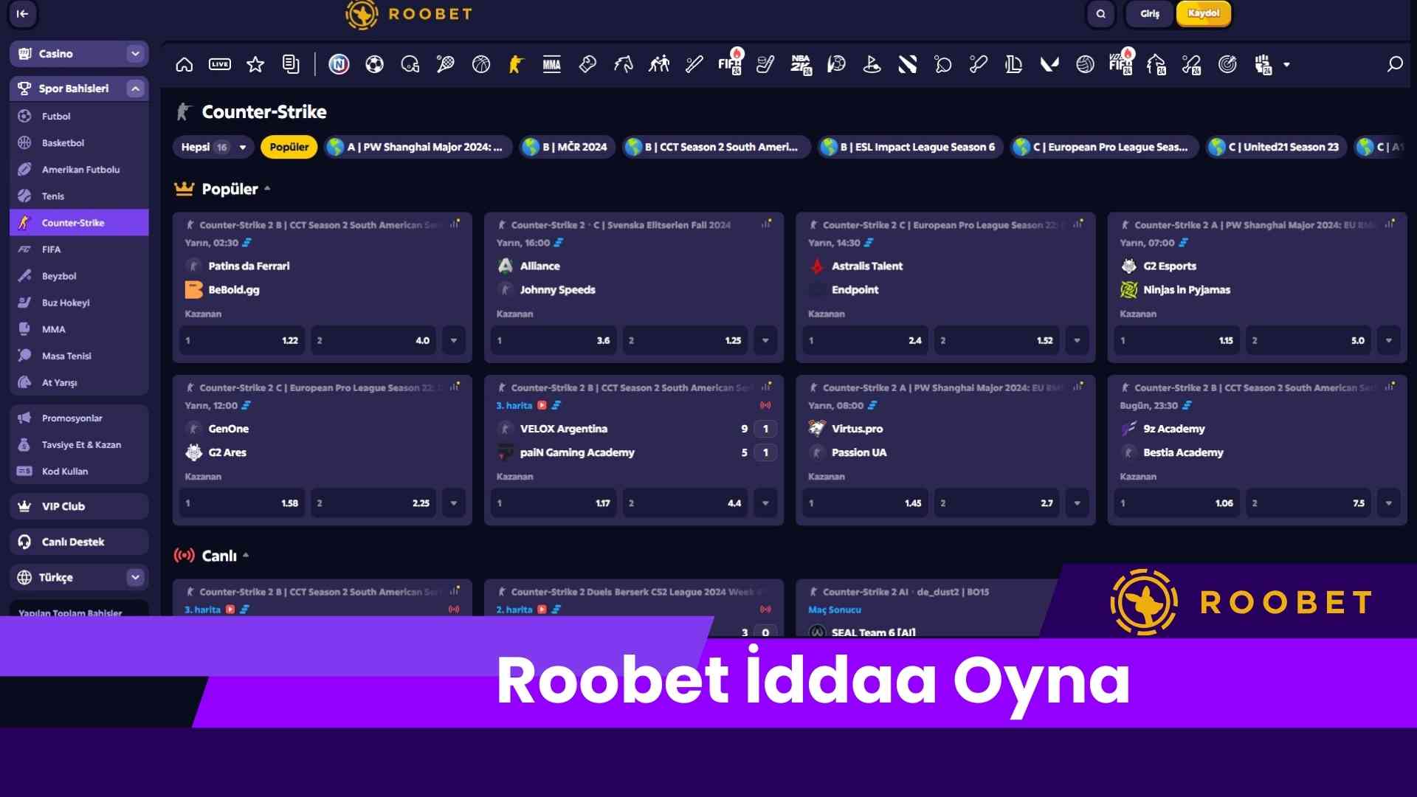This screenshot has width=1417, height=797.
Task: Open the bet slip document icon
Action: pos(291,65)
